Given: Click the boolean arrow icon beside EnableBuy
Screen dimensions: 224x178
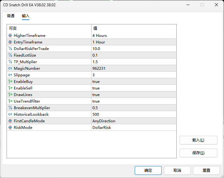Looking at the screenshot, I should tap(10, 82).
